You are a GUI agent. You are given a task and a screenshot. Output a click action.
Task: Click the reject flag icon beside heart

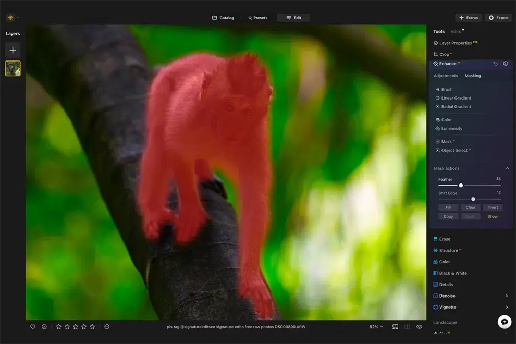44,327
